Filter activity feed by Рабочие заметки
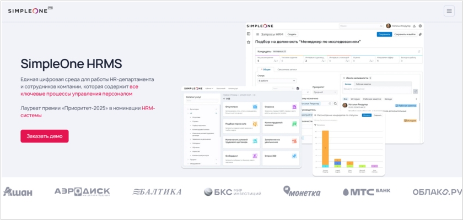Image resolution: width=463 pixels, height=220 pixels. (x=372, y=99)
